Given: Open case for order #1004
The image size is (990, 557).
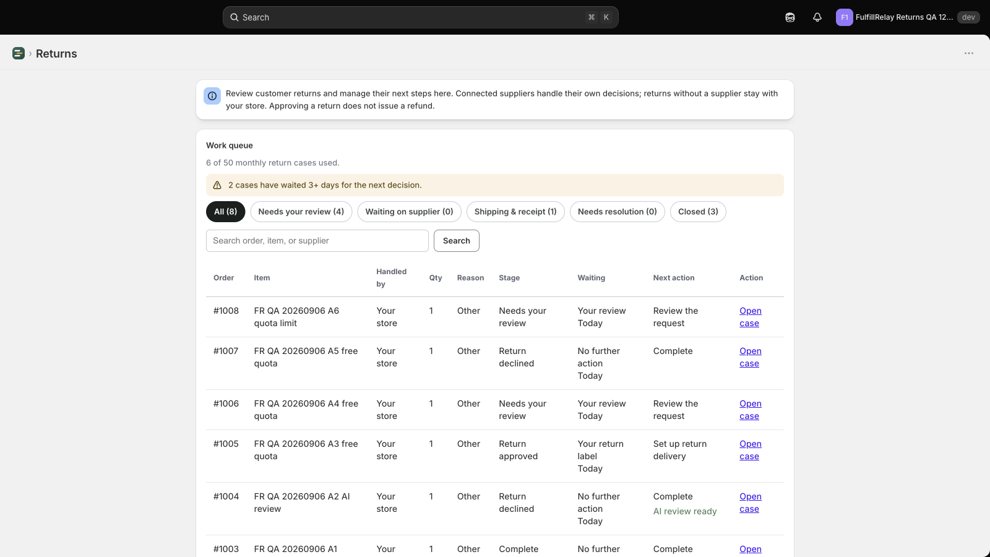Looking at the screenshot, I should click(x=751, y=503).
